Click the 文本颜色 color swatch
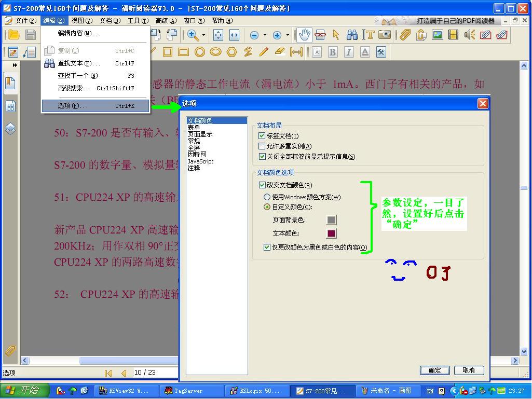The image size is (532, 399). [331, 233]
